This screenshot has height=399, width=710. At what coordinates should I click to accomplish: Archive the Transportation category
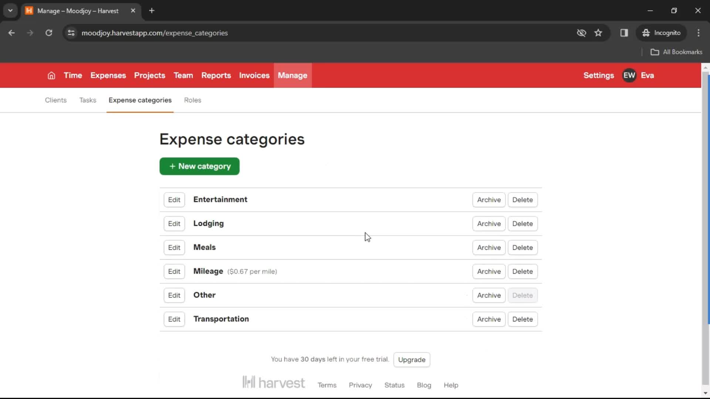(488, 319)
